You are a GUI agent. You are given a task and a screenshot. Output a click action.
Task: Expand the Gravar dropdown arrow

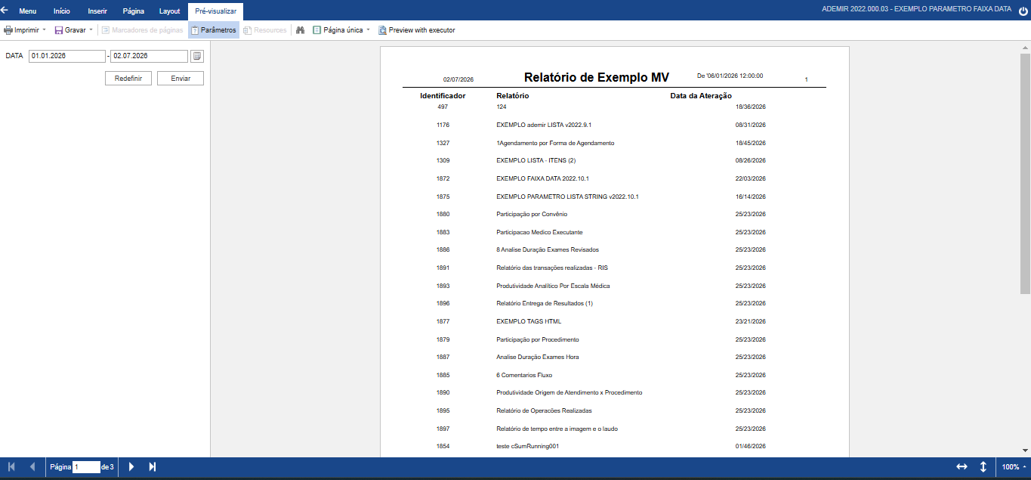click(x=91, y=30)
